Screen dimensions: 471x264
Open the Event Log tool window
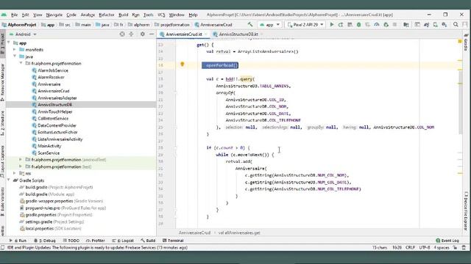tap(447, 241)
